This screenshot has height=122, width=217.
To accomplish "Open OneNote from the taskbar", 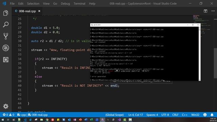I will tap(75, 120).
